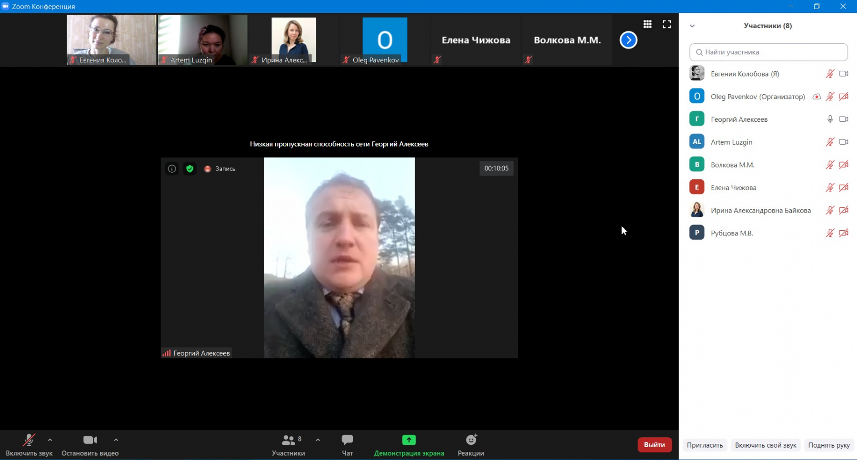Leave meeting with Выйти button
The height and width of the screenshot is (460, 857).
click(655, 445)
